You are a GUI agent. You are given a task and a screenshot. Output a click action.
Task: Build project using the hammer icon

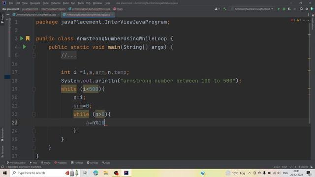(225, 9)
